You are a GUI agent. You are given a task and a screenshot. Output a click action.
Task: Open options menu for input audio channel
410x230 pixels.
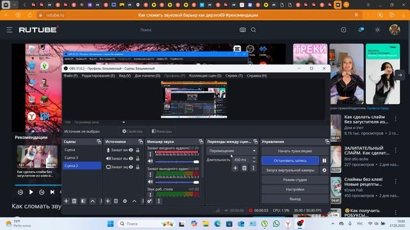(x=151, y=154)
